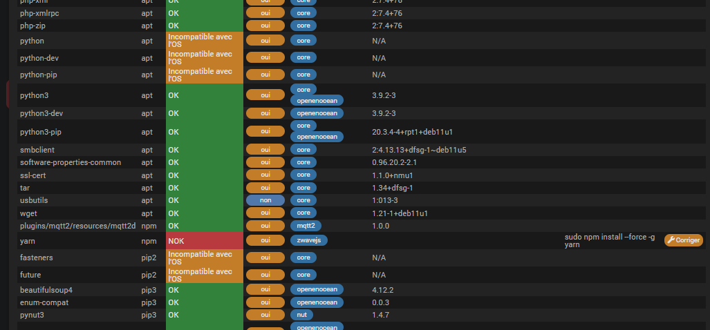Click the red NOK status for yarn
This screenshot has height=330, width=710.
click(204, 240)
